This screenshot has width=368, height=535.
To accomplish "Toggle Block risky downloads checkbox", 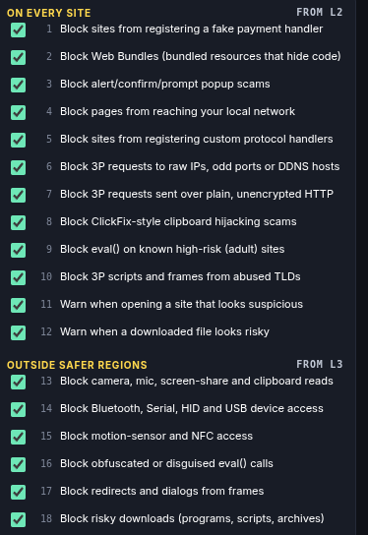I will click(18, 519).
